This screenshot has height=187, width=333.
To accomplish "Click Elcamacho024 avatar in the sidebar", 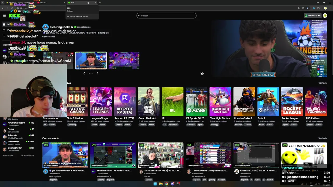I will click(4, 149).
